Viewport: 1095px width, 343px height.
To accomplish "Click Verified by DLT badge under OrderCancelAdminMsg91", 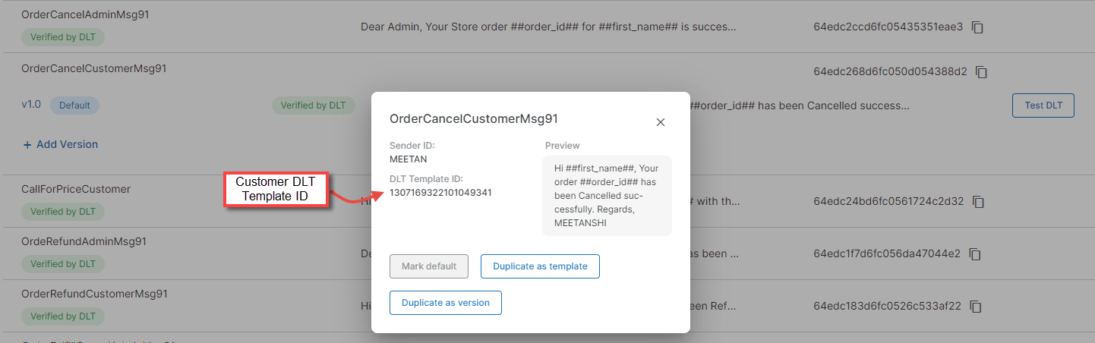I will pyautogui.click(x=63, y=37).
